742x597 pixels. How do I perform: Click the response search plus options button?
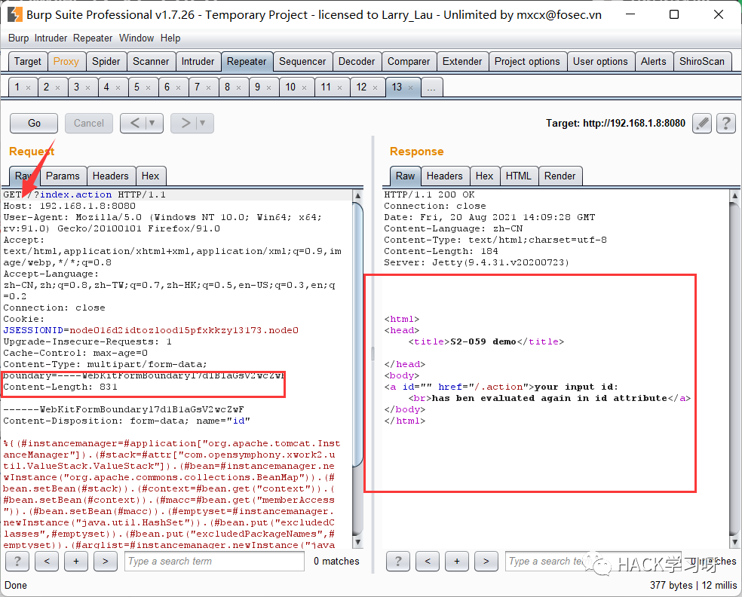point(457,562)
